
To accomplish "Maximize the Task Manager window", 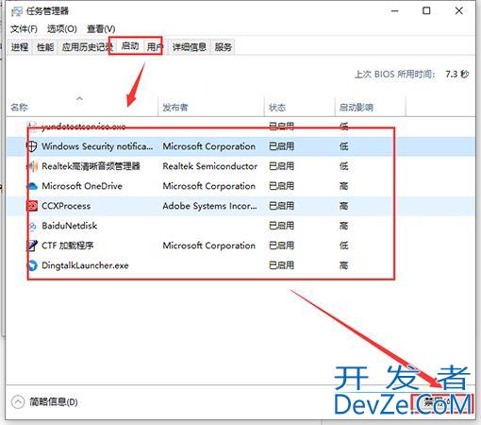I will [426, 11].
